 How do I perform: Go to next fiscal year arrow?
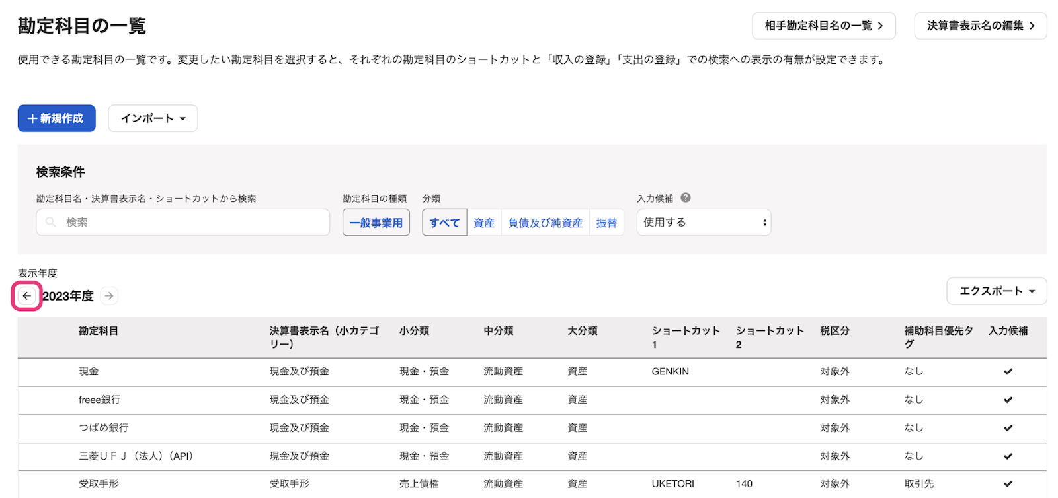point(109,296)
